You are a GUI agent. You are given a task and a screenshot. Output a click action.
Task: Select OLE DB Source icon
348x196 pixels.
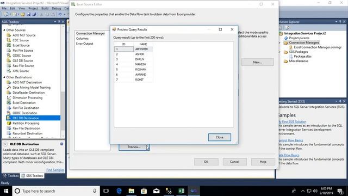coord(9,60)
